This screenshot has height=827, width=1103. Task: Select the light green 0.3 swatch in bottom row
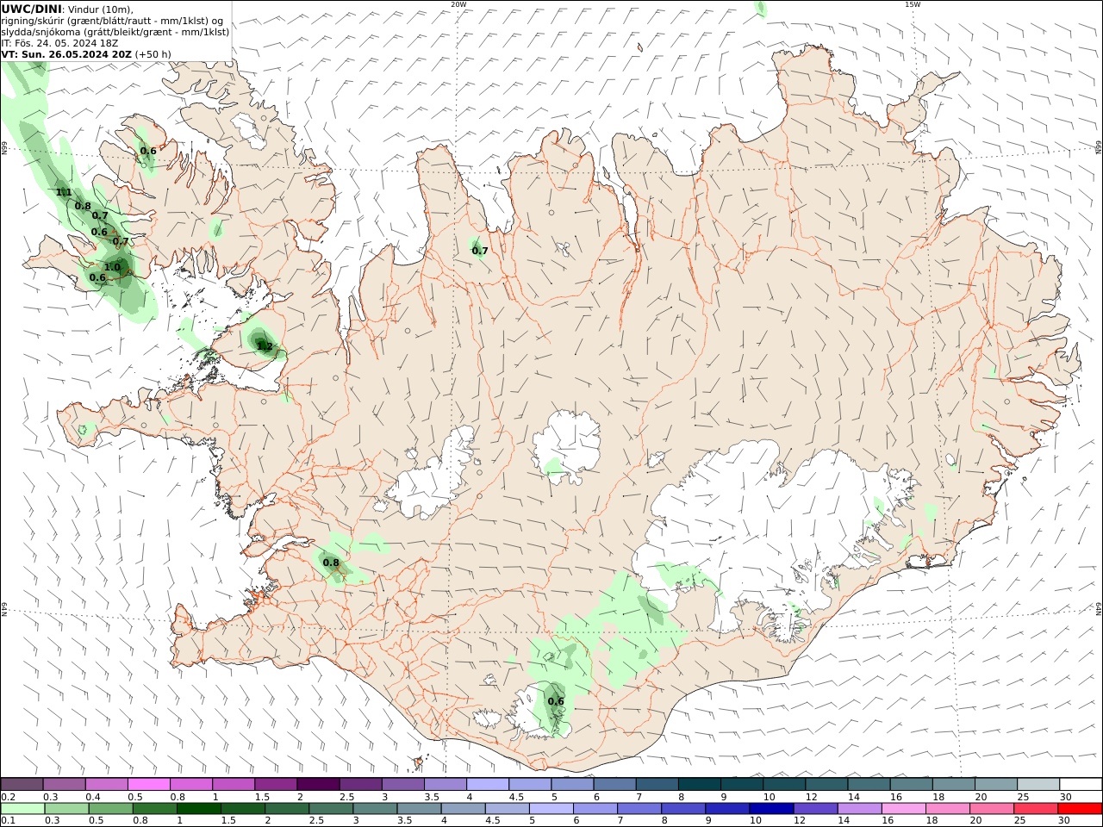66,809
